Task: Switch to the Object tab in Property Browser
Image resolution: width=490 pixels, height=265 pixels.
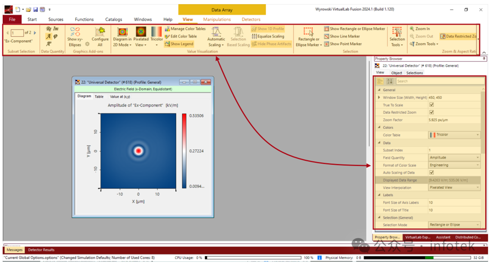Action: click(397, 73)
